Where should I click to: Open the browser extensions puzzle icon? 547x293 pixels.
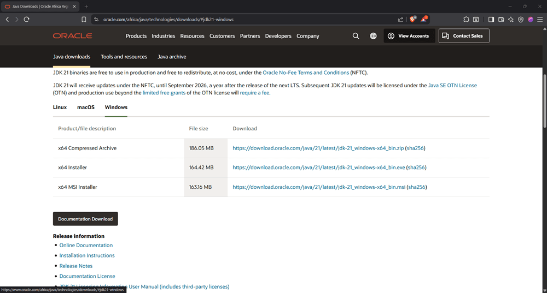(x=466, y=19)
